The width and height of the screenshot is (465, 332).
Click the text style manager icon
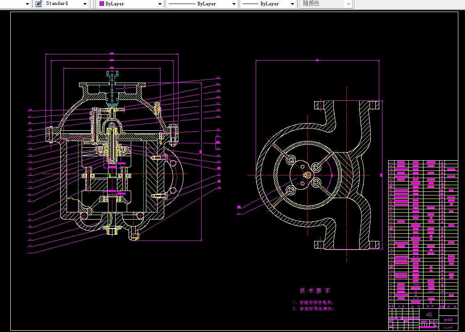[38, 4]
